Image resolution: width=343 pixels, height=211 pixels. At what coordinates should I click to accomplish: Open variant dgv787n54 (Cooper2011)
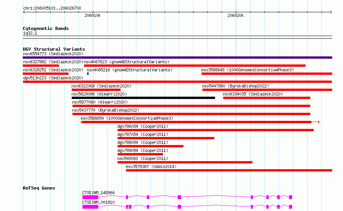pyautogui.click(x=143, y=134)
